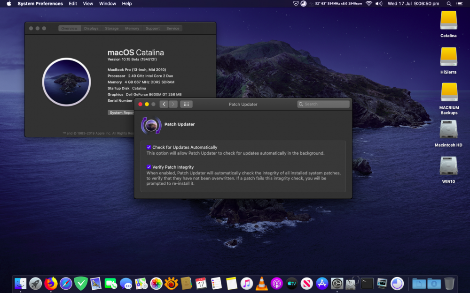
Task: Click the System Report button
Action: tap(121, 113)
